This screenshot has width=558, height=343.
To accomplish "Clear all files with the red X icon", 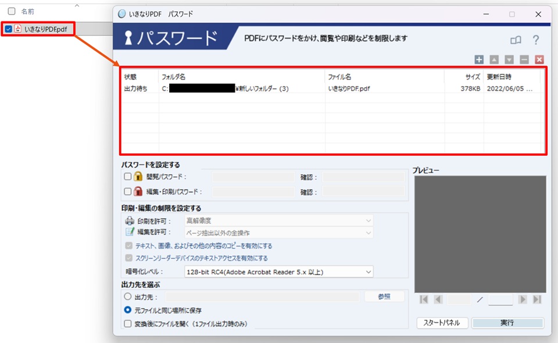I will pyautogui.click(x=539, y=59).
